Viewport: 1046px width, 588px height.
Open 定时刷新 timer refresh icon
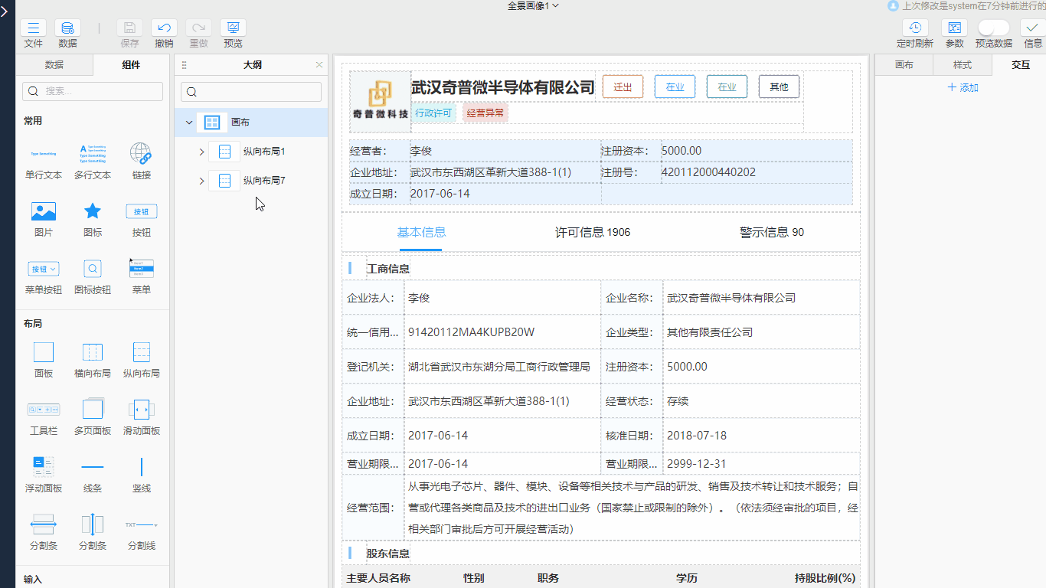915,28
